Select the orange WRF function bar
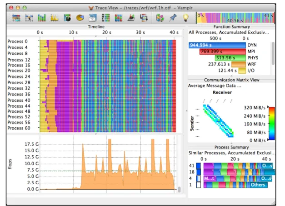The height and width of the screenshot is (206, 285). coord(239,64)
